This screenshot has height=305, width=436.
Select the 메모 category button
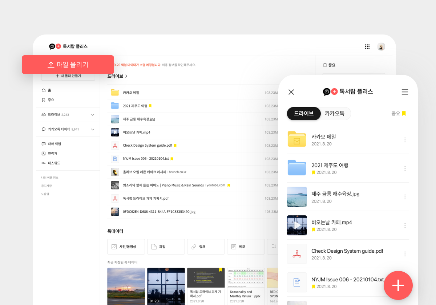tap(246, 247)
